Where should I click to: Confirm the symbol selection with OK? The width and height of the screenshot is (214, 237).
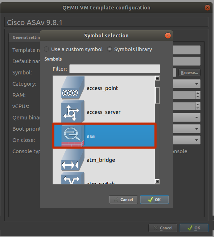[155, 200]
